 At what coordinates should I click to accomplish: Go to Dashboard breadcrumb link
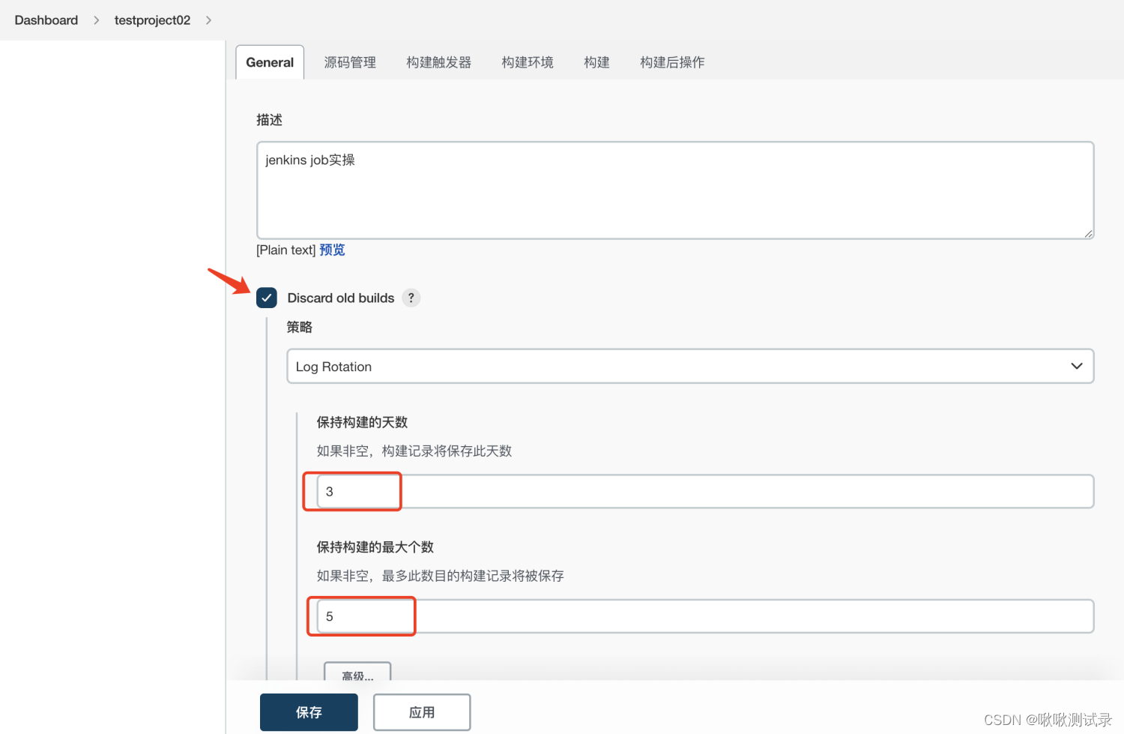coord(46,20)
